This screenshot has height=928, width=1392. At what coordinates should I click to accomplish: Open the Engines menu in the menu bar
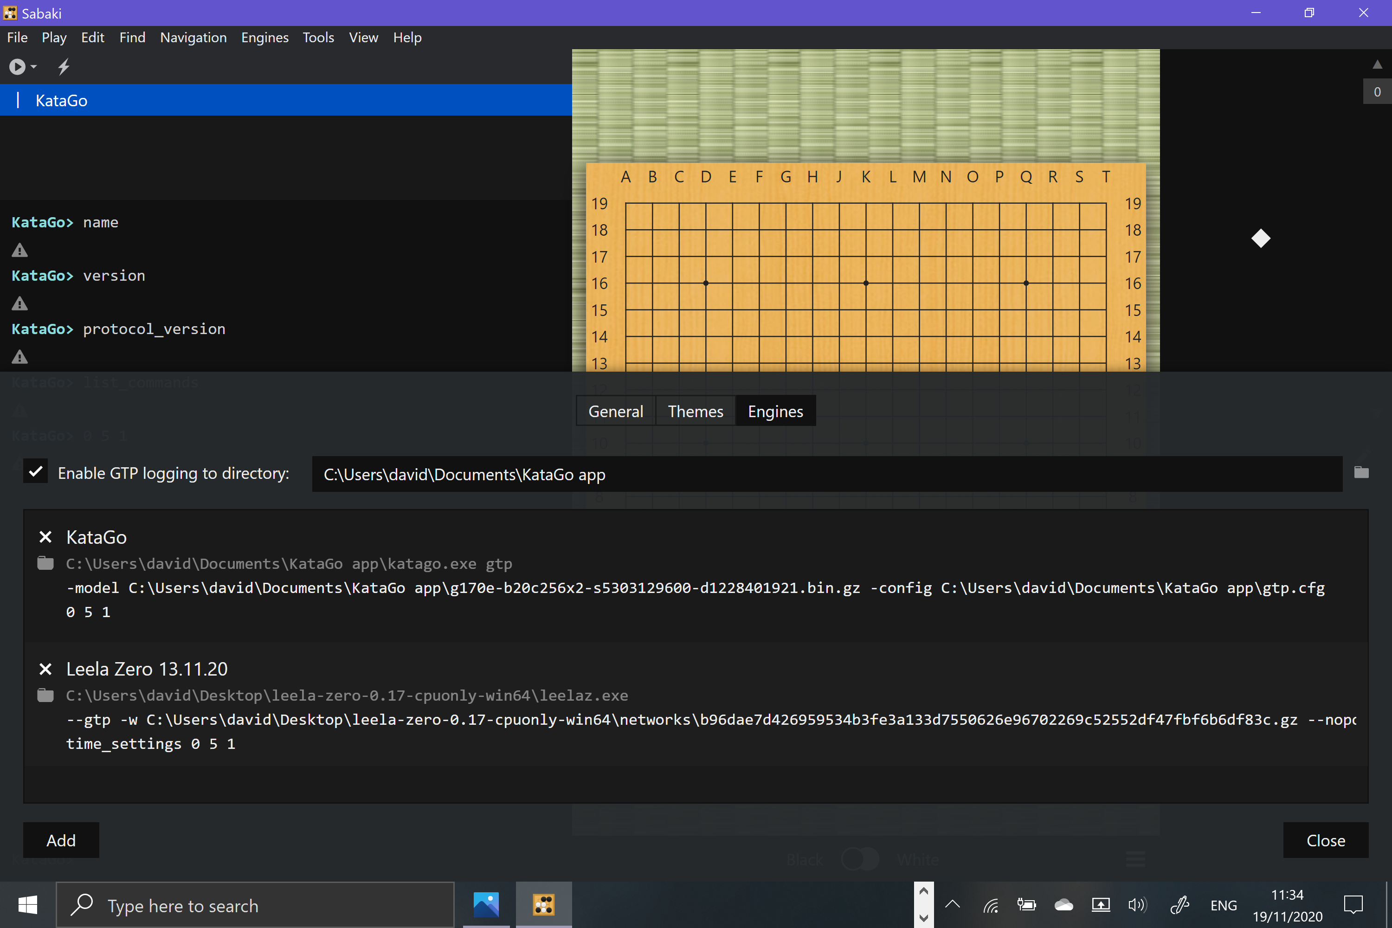pyautogui.click(x=264, y=37)
